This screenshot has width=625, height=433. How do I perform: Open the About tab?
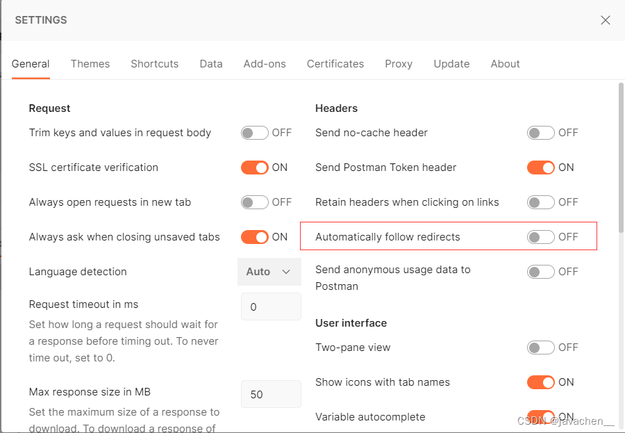coord(505,63)
